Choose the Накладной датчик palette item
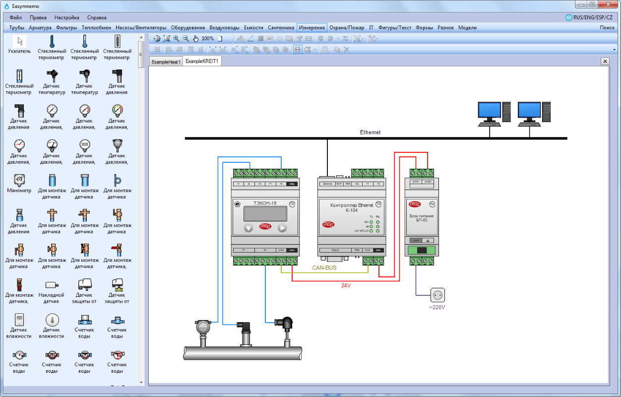 pyautogui.click(x=51, y=287)
